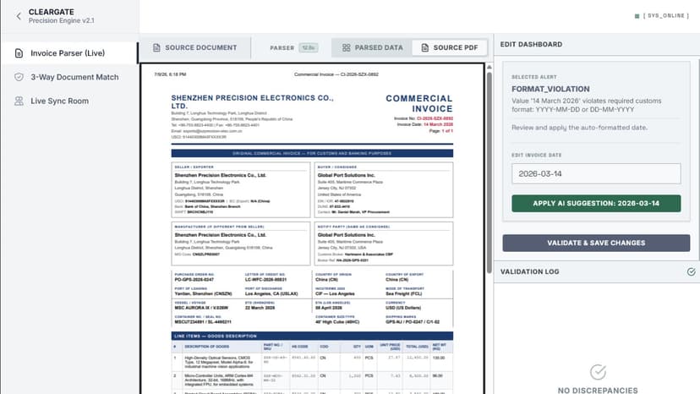Click Validate & Save Changes button
Image resolution: width=700 pixels, height=394 pixels.
coord(596,243)
